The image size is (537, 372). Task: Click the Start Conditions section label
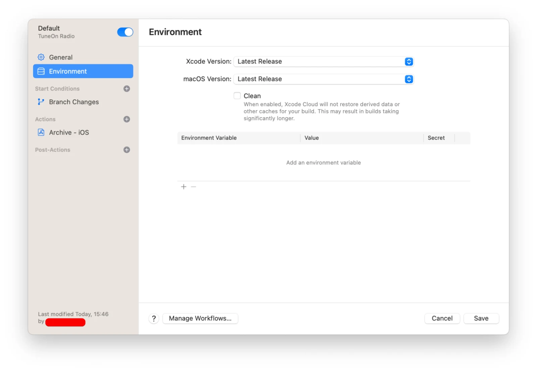[x=57, y=89]
